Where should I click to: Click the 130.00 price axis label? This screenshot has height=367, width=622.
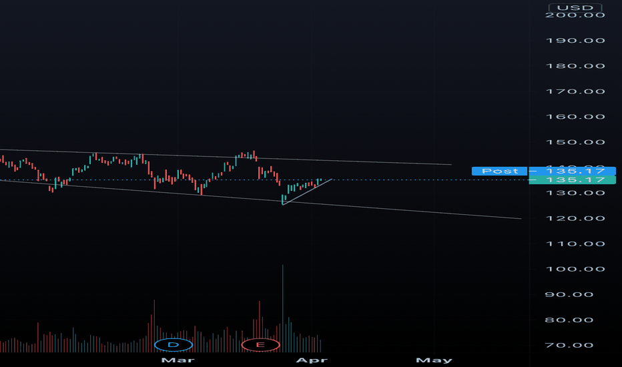tap(575, 193)
